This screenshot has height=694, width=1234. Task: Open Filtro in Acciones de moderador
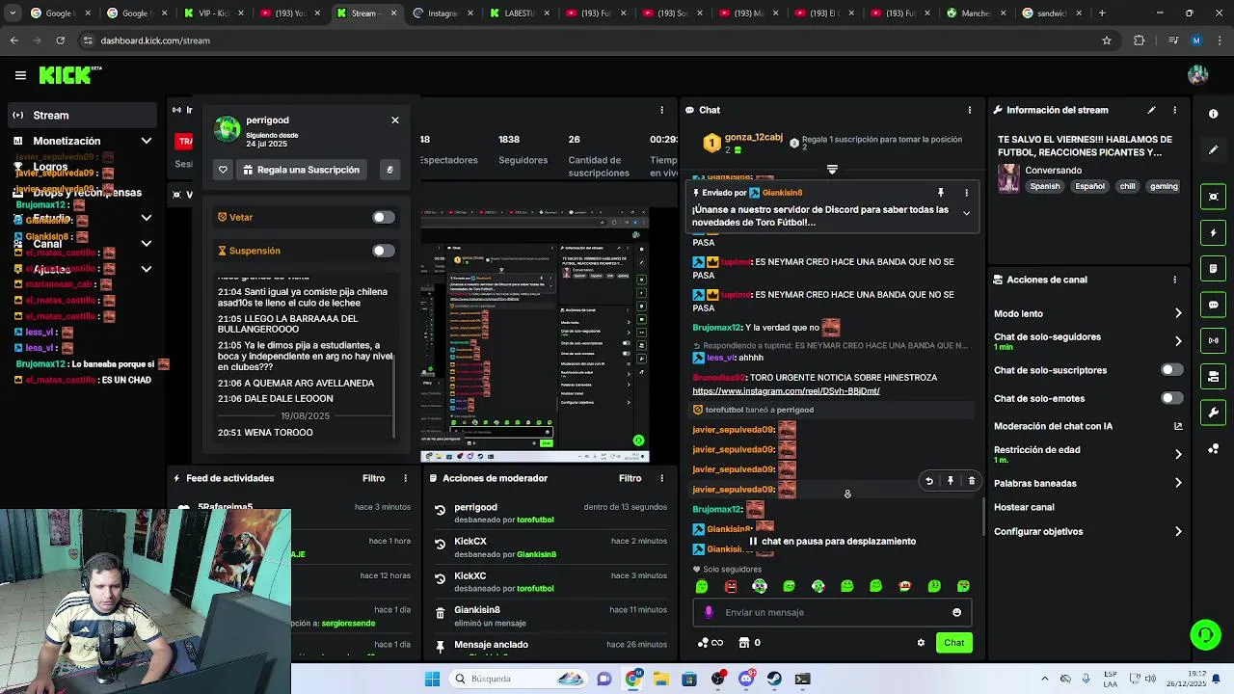(630, 478)
